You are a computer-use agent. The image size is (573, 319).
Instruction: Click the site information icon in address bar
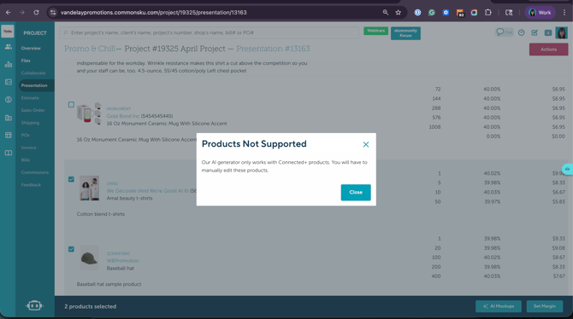[x=53, y=13]
